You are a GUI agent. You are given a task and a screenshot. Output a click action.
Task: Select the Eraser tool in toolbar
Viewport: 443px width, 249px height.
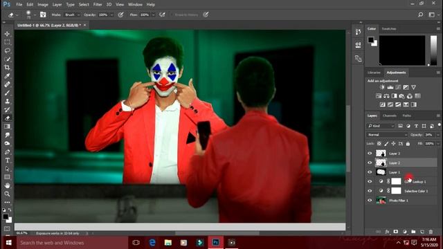[x=8, y=118]
